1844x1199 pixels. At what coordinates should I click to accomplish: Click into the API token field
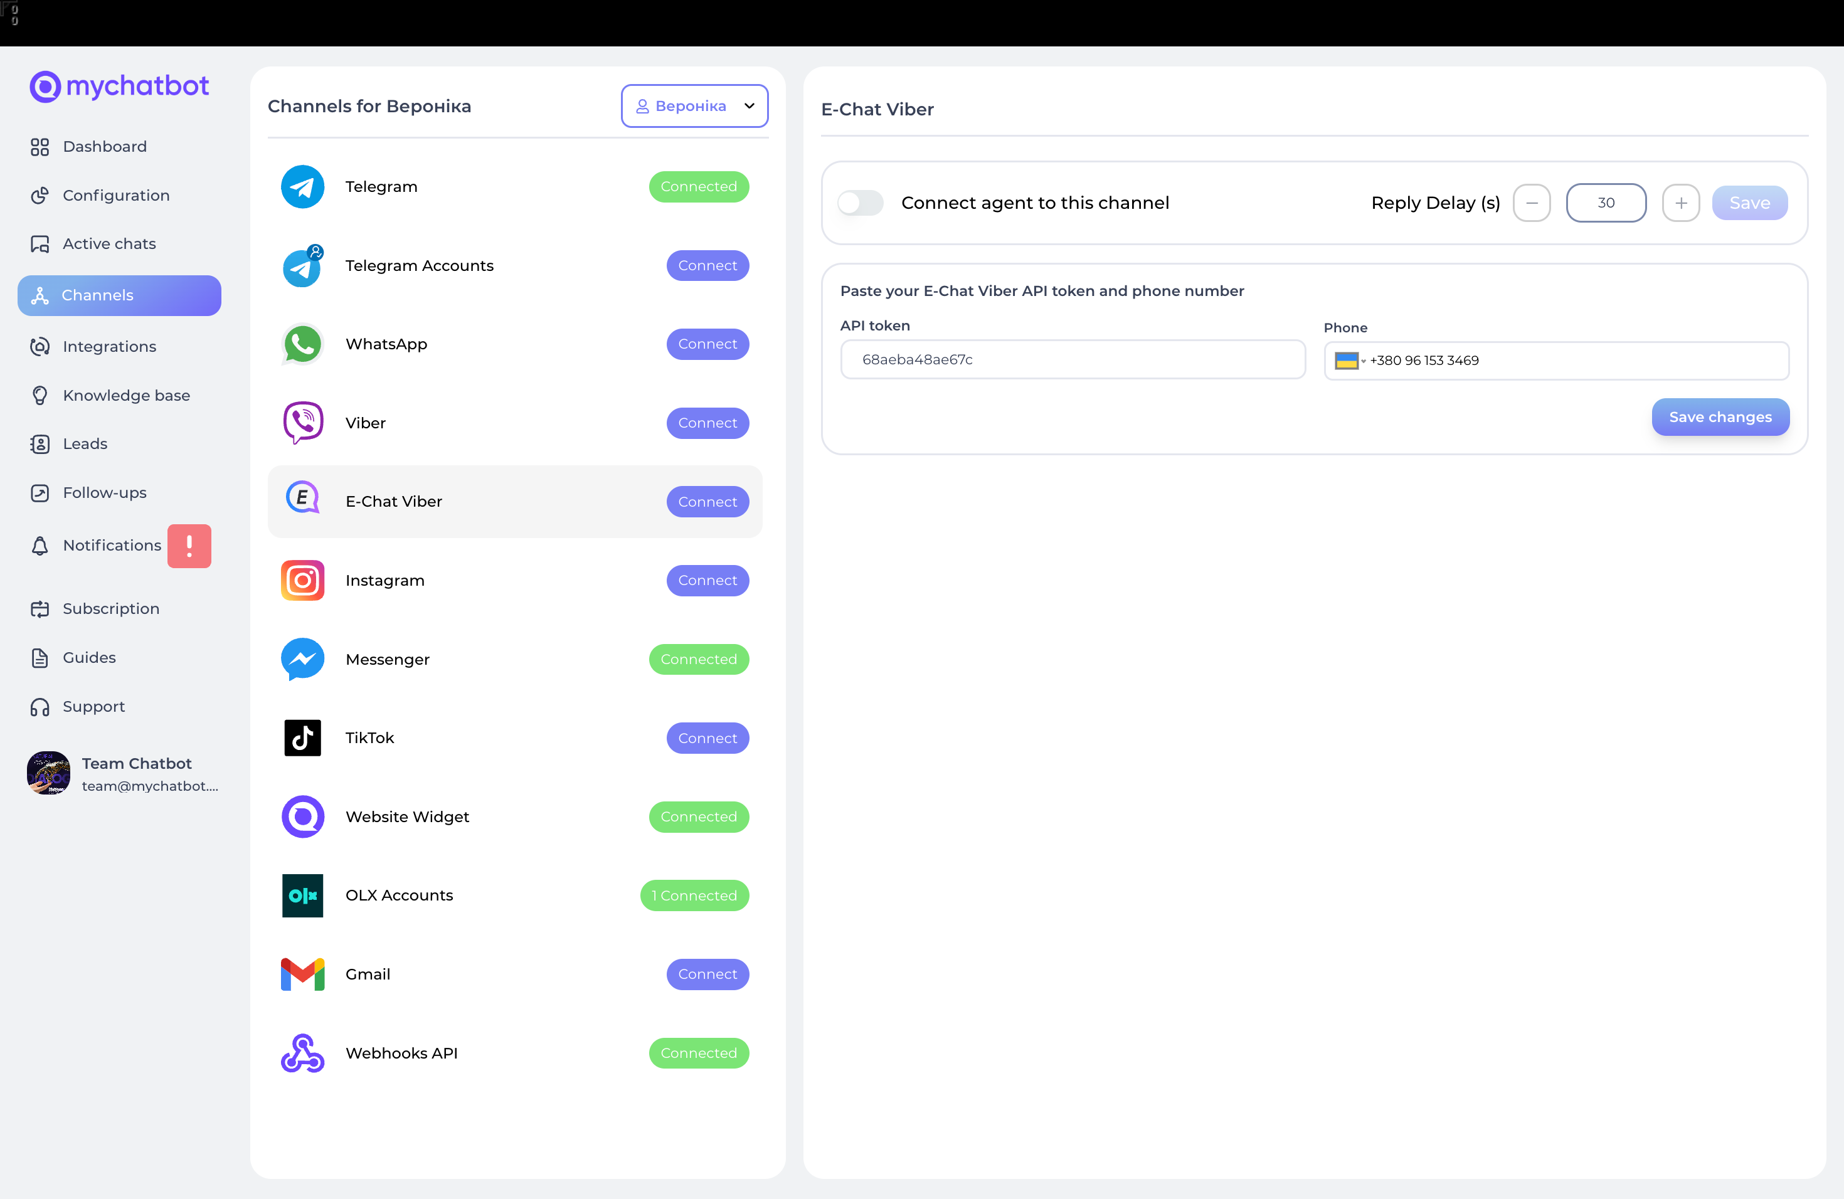pos(1073,360)
